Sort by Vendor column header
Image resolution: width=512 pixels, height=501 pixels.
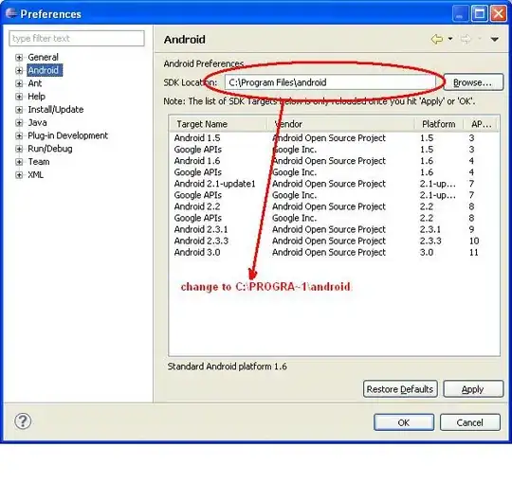pos(341,124)
